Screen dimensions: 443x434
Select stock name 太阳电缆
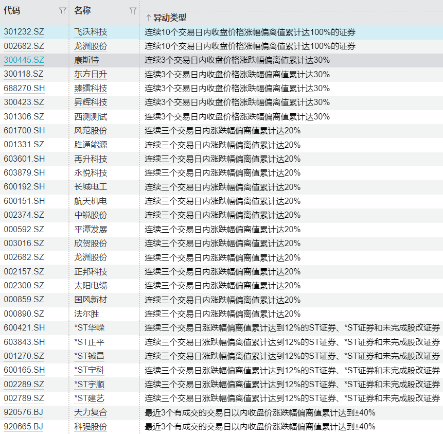click(x=91, y=285)
